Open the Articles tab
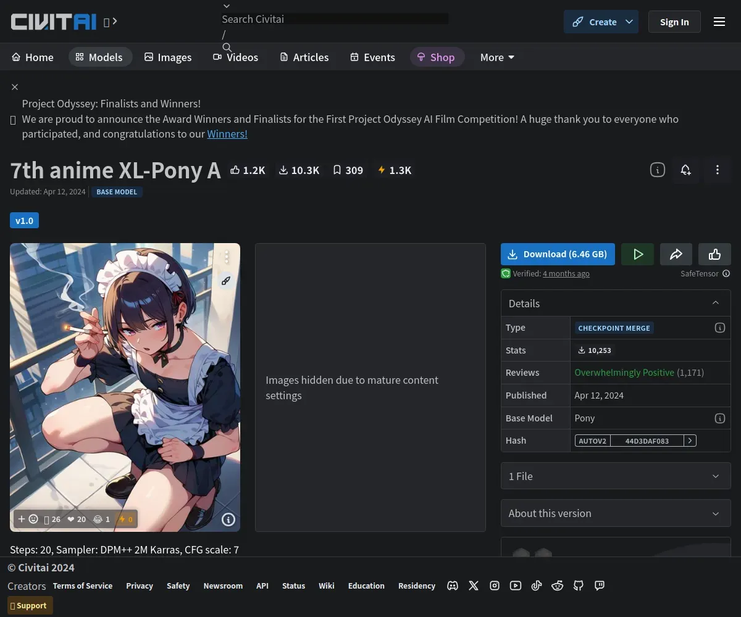 [304, 57]
